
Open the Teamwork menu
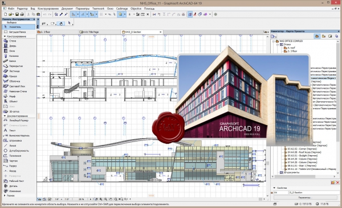(x=98, y=9)
